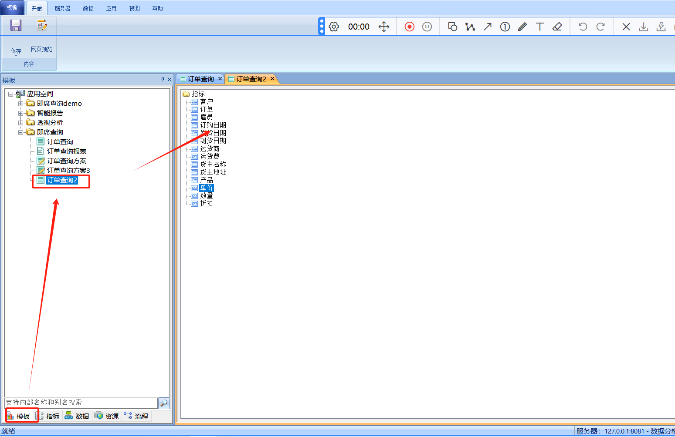Click the internal name search field
The image size is (675, 437).
(81, 403)
